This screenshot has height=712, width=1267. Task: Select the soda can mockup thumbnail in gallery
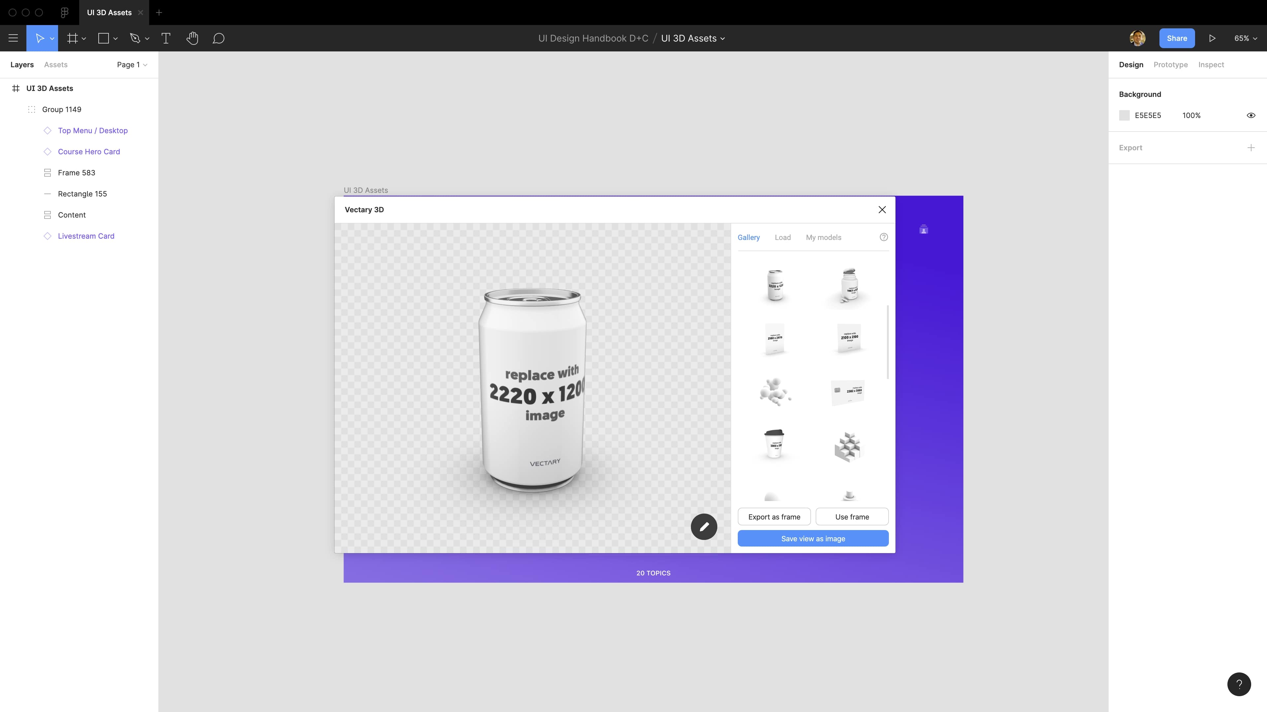point(775,285)
